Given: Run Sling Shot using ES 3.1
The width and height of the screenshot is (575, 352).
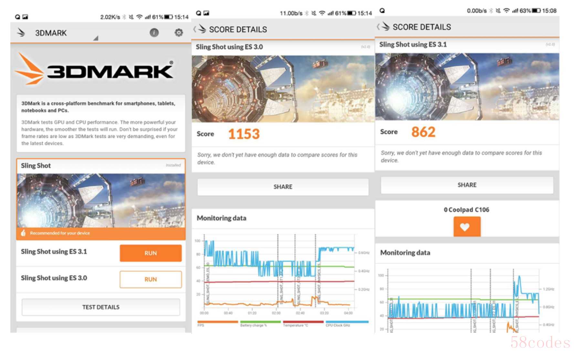Looking at the screenshot, I should pos(151,253).
